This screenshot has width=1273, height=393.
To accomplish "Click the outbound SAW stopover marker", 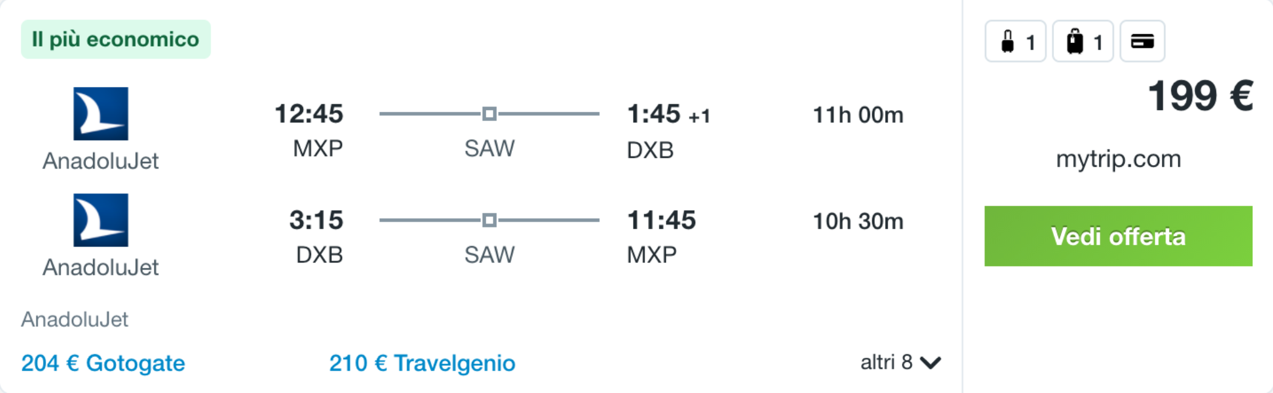I will click(489, 114).
